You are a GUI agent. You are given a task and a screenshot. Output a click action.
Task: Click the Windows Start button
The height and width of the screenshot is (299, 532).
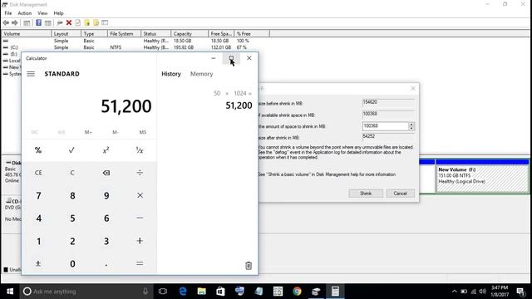[10, 292]
